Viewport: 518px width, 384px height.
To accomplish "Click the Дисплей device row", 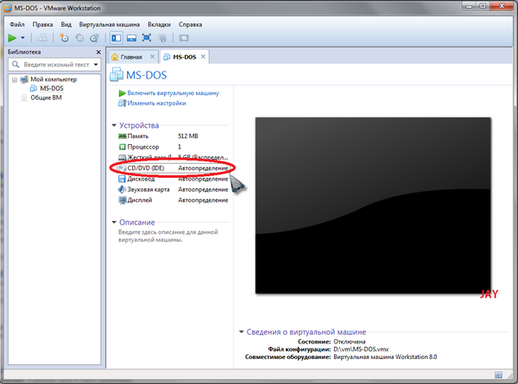I will tap(173, 200).
